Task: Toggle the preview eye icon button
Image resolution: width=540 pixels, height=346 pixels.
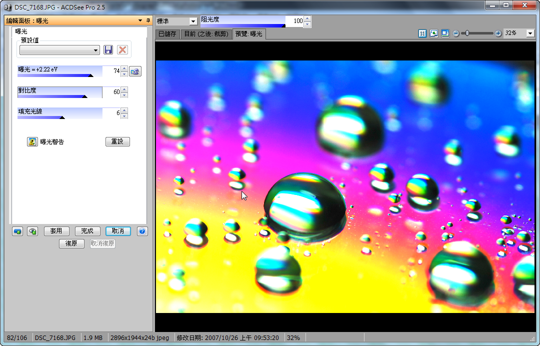Action: [32, 231]
